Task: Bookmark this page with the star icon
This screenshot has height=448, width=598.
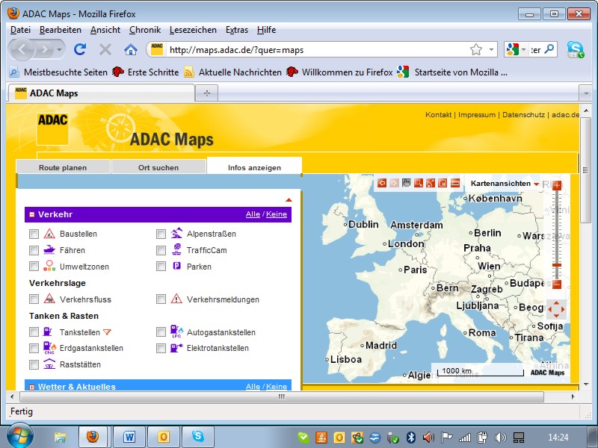Action: pos(476,49)
